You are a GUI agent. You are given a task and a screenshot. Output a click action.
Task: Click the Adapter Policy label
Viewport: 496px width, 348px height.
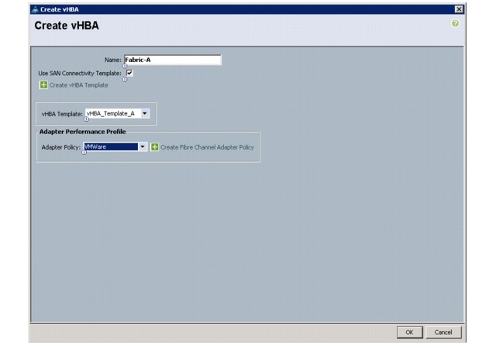(x=61, y=147)
